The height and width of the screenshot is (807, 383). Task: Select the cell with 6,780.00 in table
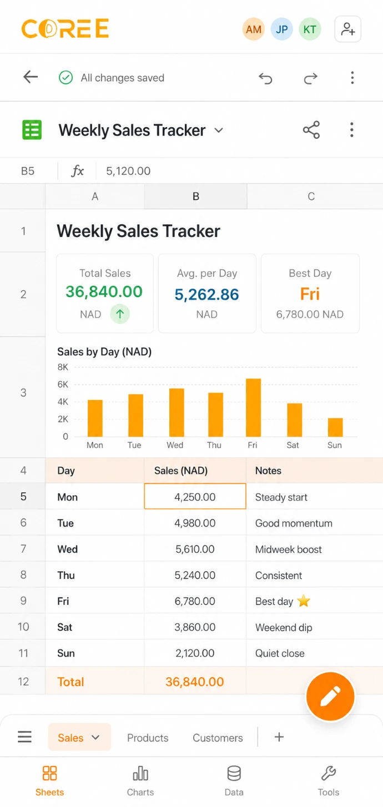coord(195,601)
